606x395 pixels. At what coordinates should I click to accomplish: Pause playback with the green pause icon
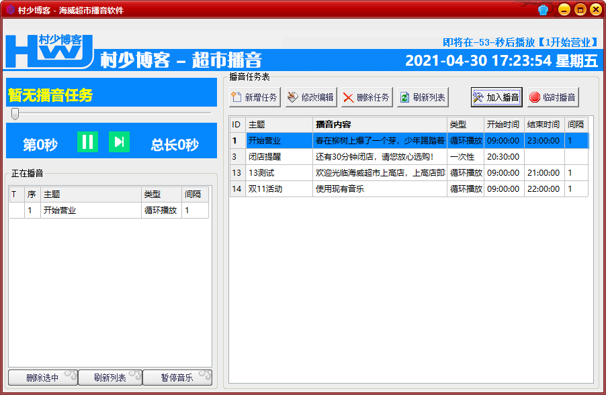coord(87,142)
